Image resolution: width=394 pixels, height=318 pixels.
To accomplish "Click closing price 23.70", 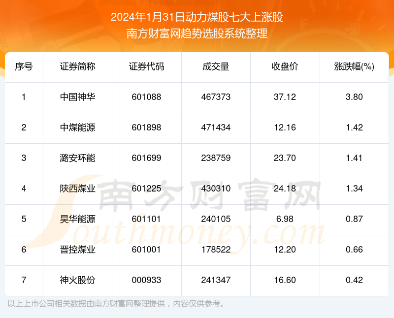I will 285,158.
